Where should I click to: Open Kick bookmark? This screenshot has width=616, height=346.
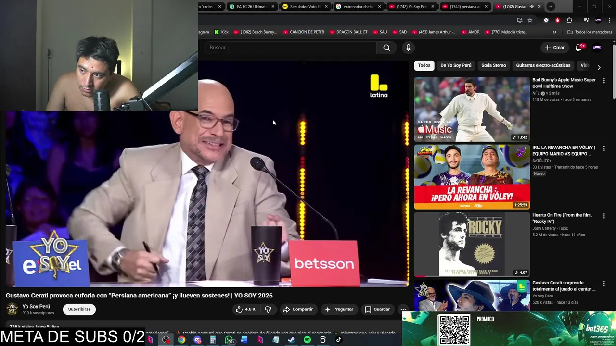coord(221,32)
